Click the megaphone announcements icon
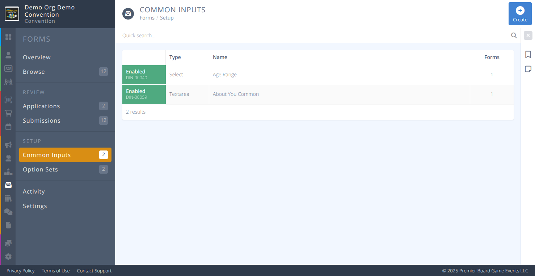535x276 pixels. coord(8,145)
